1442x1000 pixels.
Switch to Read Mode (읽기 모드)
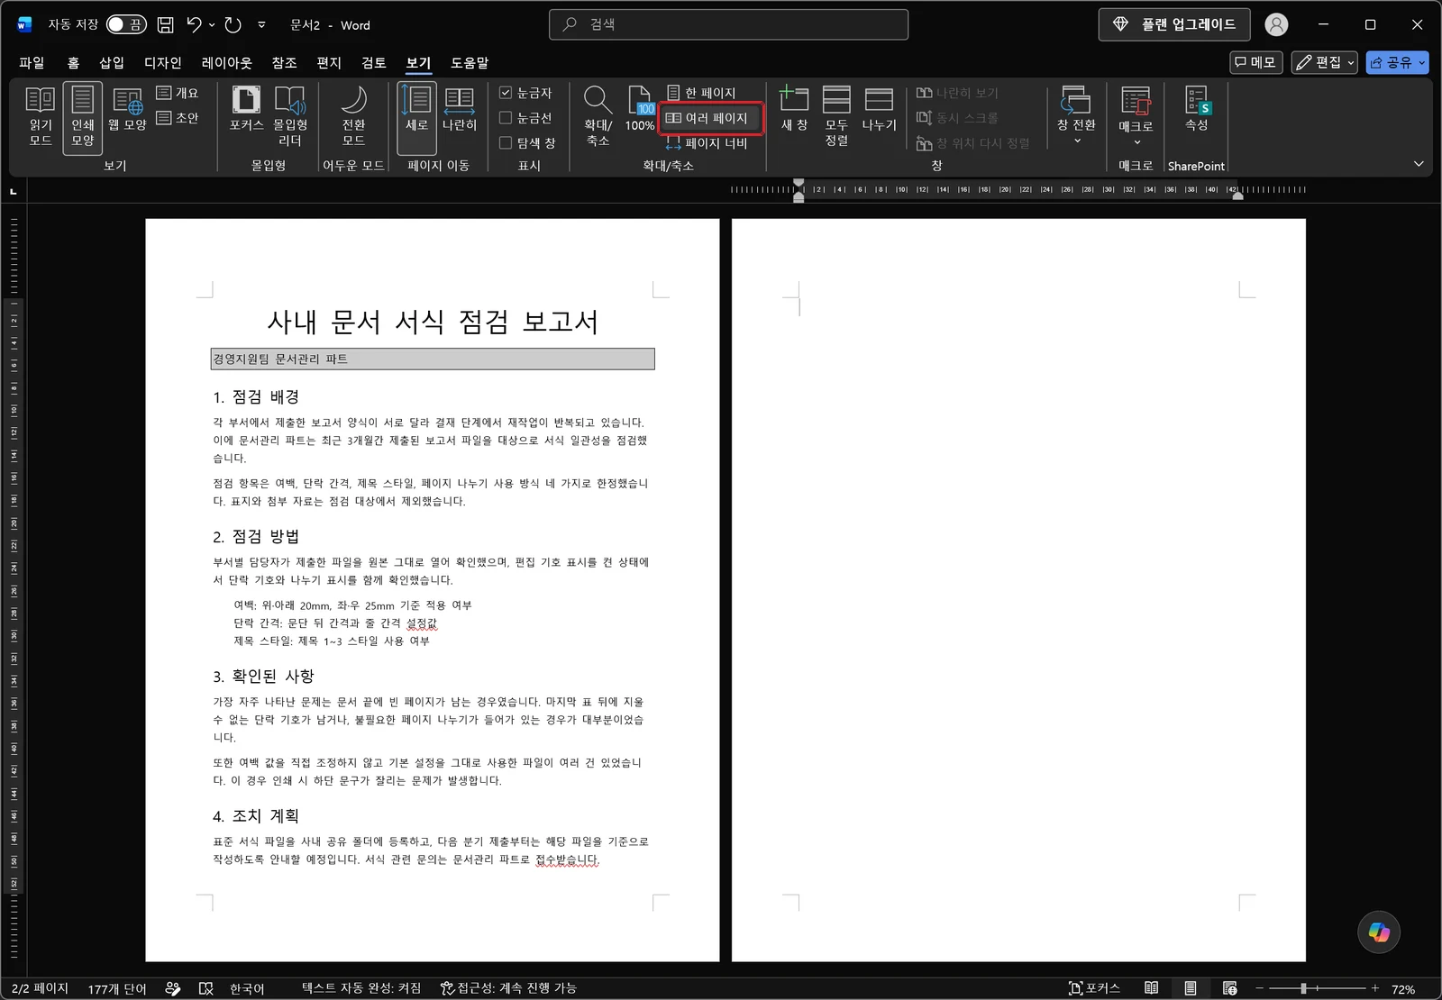(41, 117)
